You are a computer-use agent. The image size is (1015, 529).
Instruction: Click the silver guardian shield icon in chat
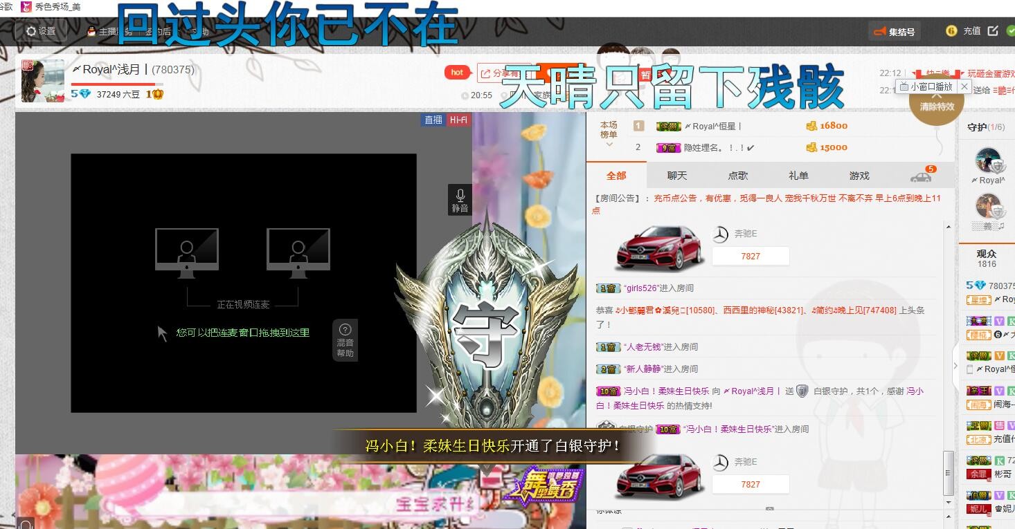pyautogui.click(x=802, y=391)
